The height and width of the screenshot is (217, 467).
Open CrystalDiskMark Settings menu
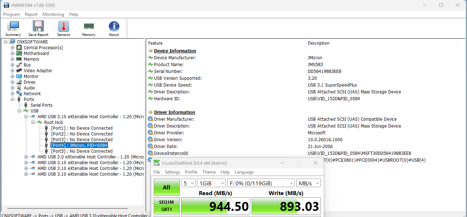click(x=172, y=172)
